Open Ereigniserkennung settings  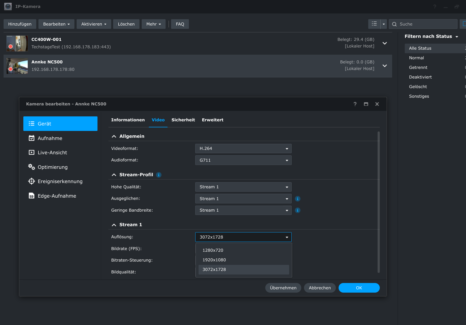coord(60,181)
